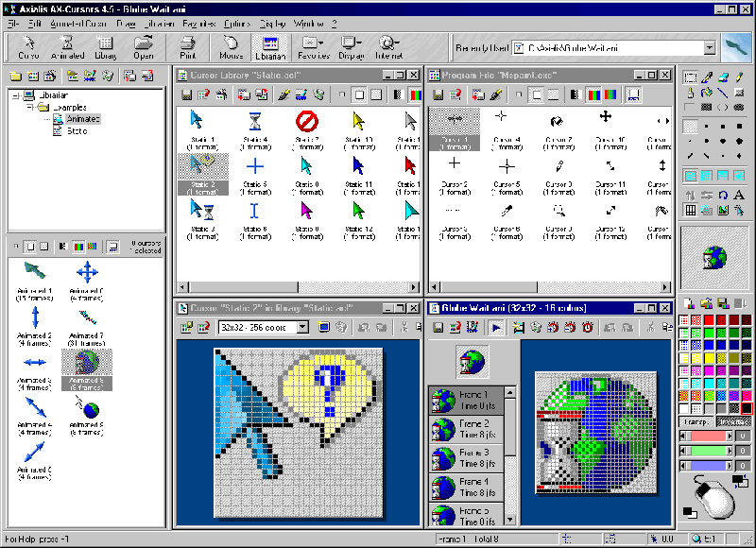Click the Open toolbar button
756x548 pixels.
pos(144,48)
